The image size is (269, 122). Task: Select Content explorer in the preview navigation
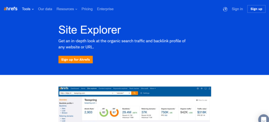click(x=105, y=88)
